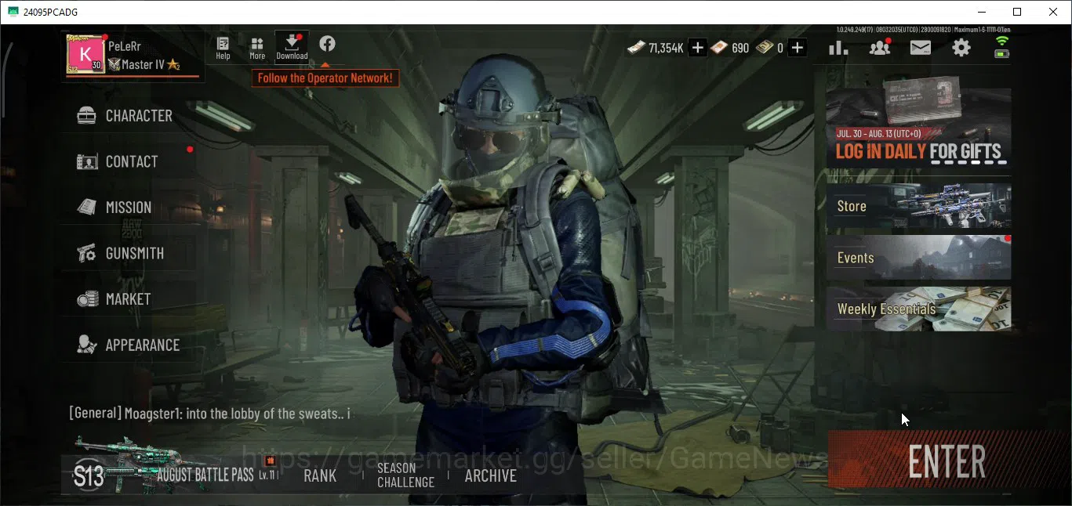The height and width of the screenshot is (506, 1072).
Task: Open the leaderboard bar chart icon
Action: pyautogui.click(x=838, y=48)
